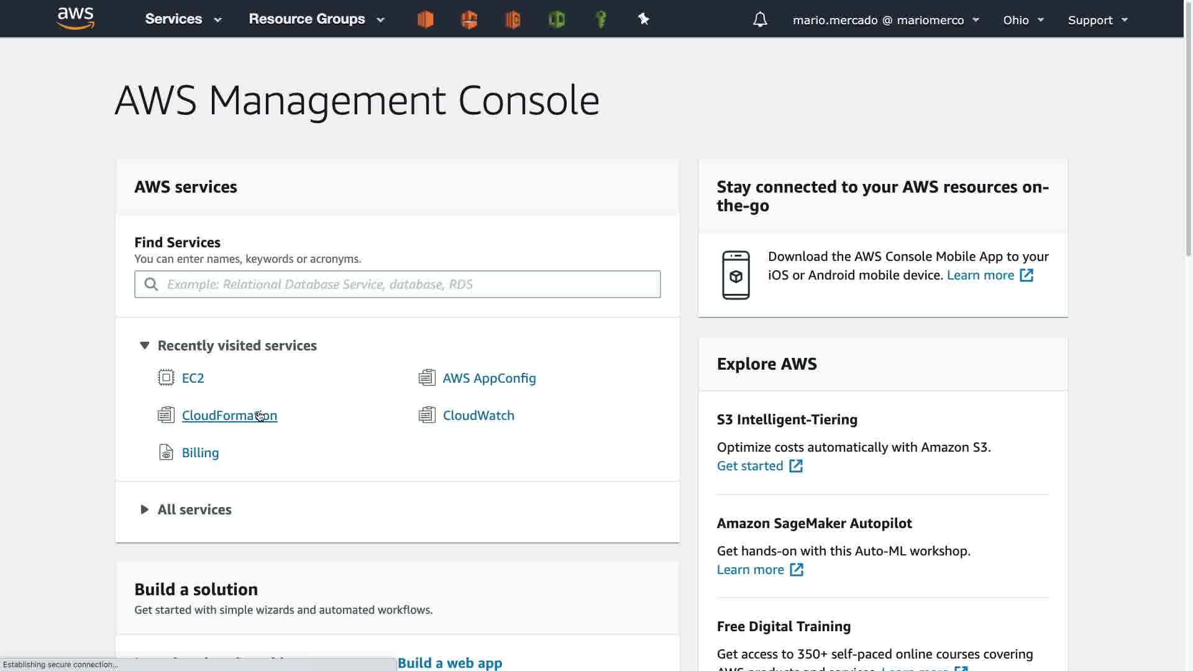Open the Support menu
This screenshot has height=671, width=1193.
coord(1097,20)
